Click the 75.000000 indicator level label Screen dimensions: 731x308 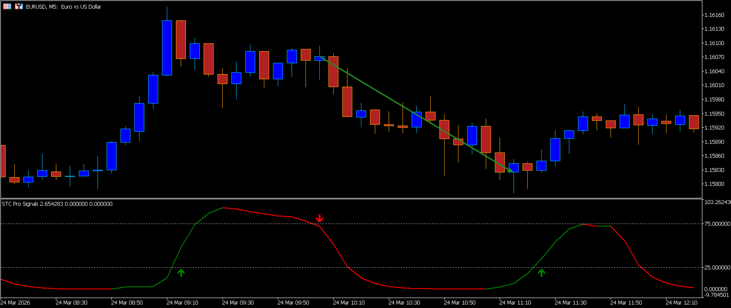pos(717,224)
